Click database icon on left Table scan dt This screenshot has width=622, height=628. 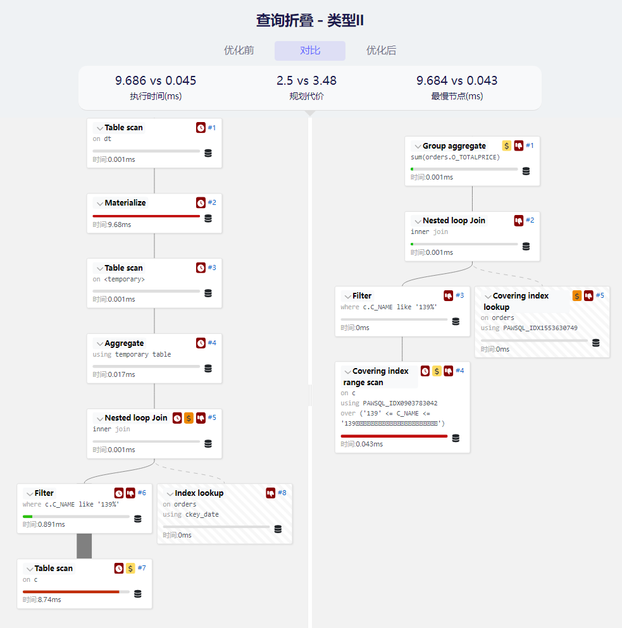coord(208,153)
